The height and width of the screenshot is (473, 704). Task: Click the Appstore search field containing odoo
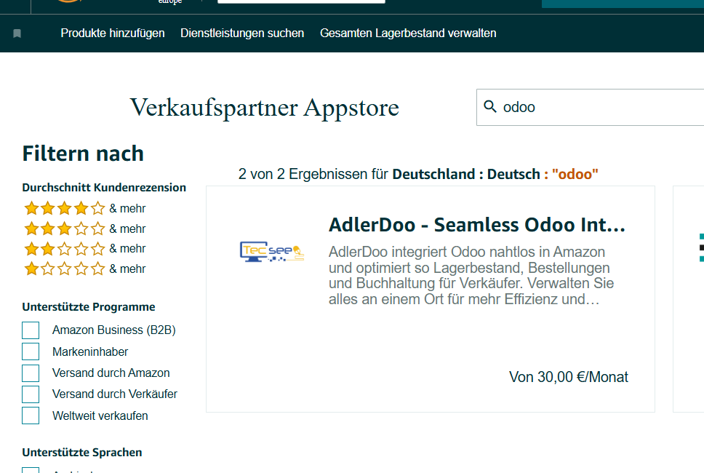click(596, 107)
